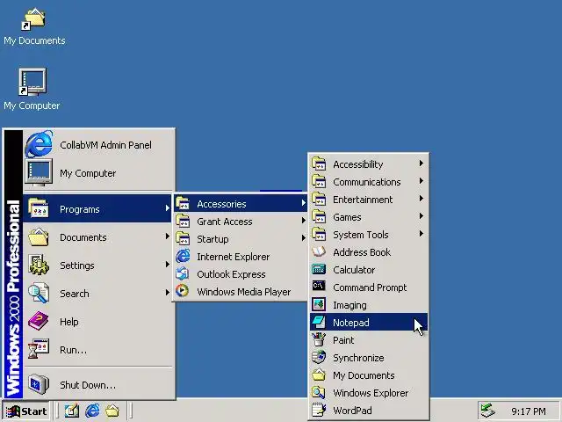Open Command Prompt from Accessories
562x422 pixels.
[x=369, y=287]
